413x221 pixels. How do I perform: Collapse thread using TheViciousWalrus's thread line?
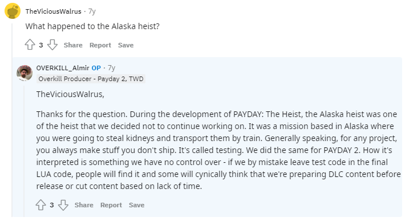click(x=12, y=120)
